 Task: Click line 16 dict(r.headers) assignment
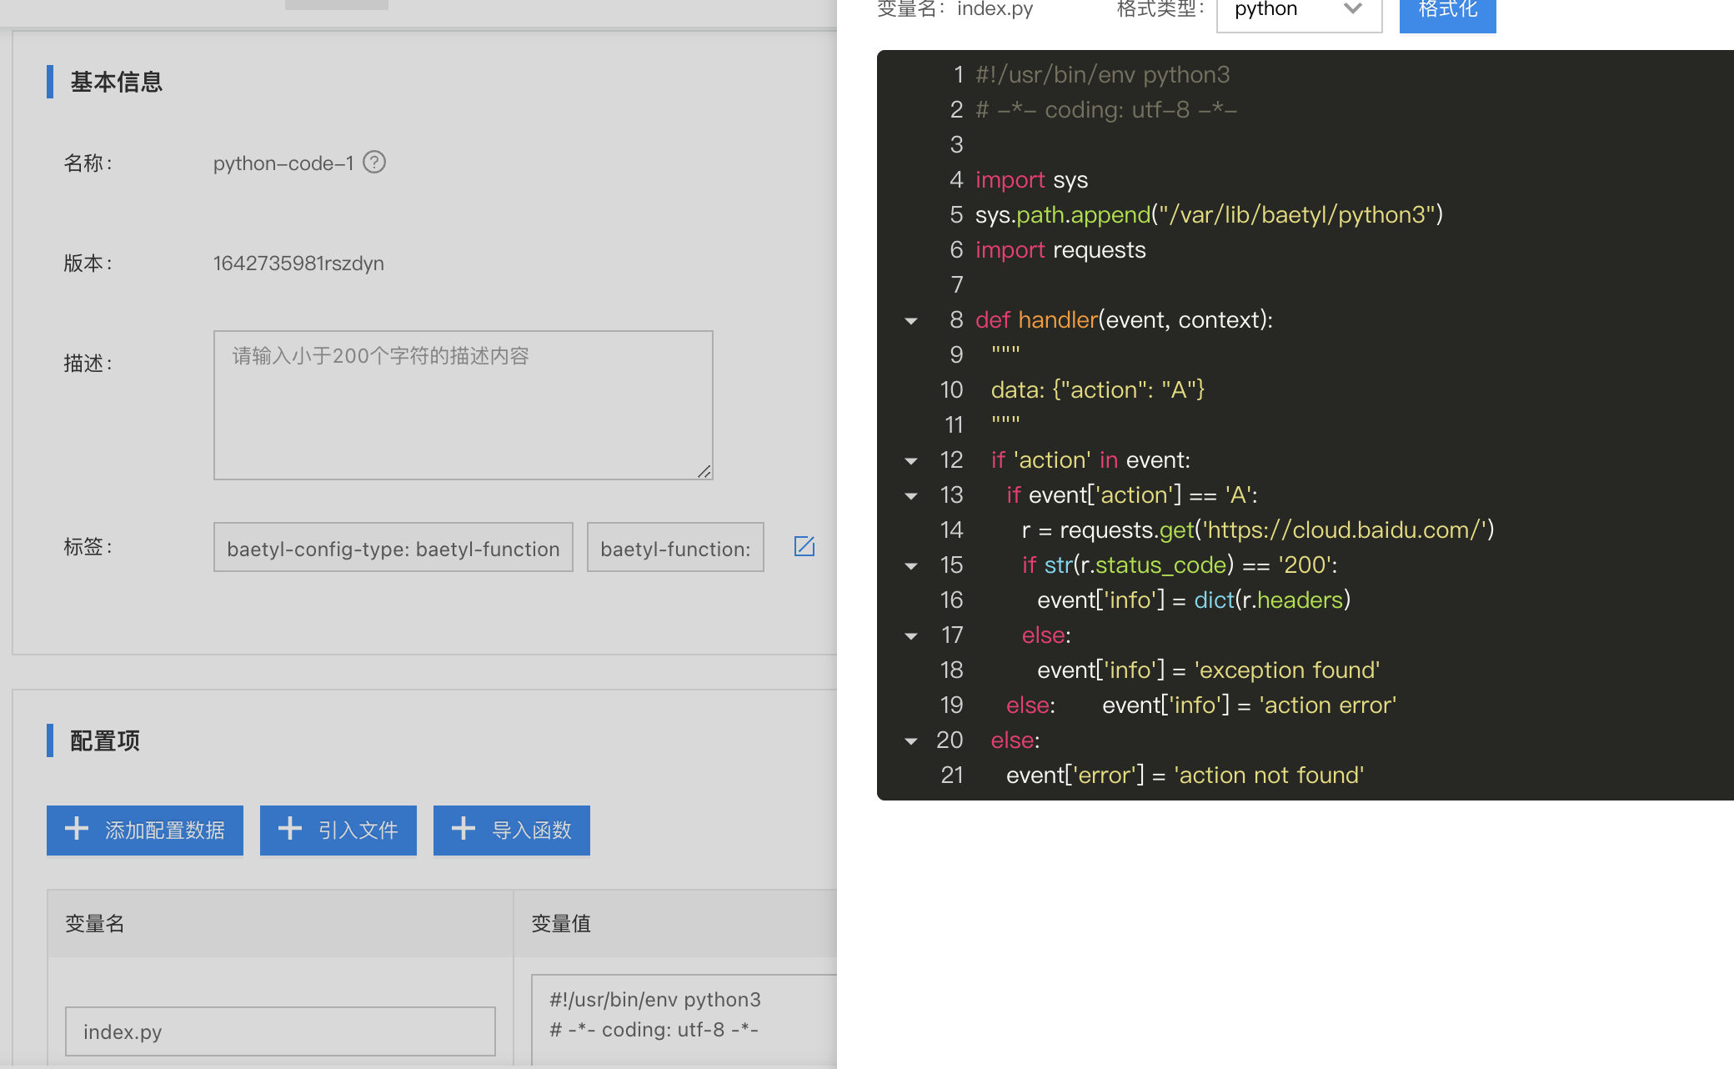point(1194,600)
